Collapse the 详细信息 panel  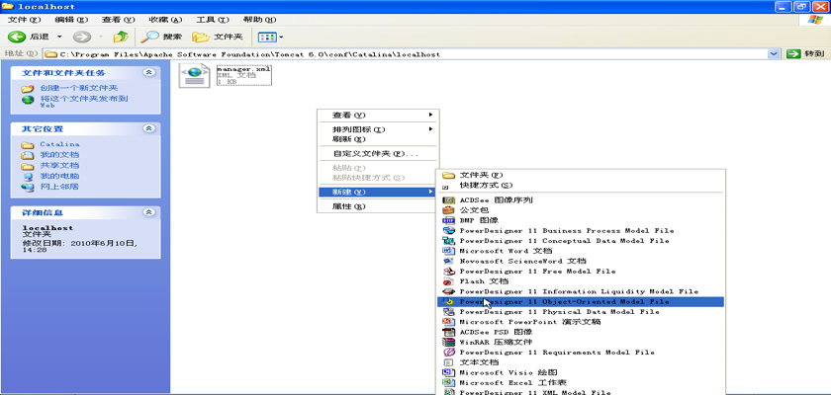[149, 212]
